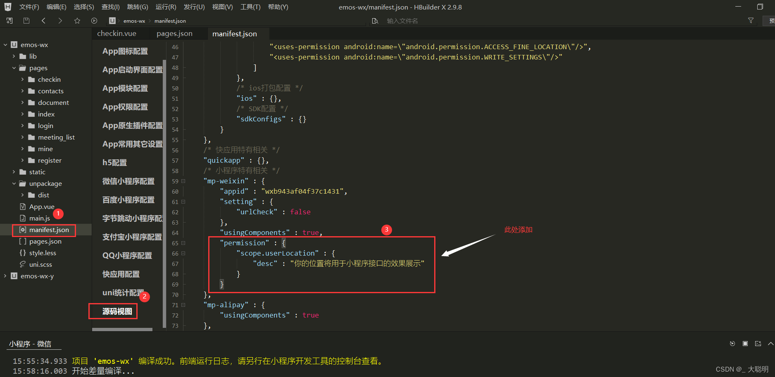
Task: Click the new terminal icon in the console area
Action: 757,344
